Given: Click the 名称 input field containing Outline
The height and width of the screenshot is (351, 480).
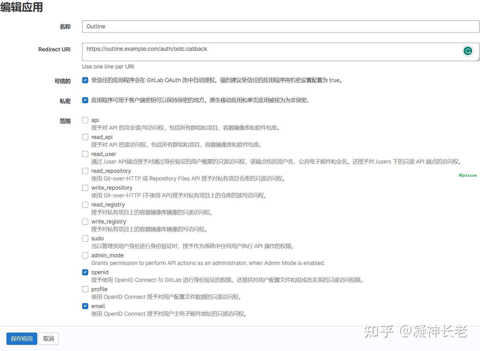Looking at the screenshot, I should pos(280,26).
